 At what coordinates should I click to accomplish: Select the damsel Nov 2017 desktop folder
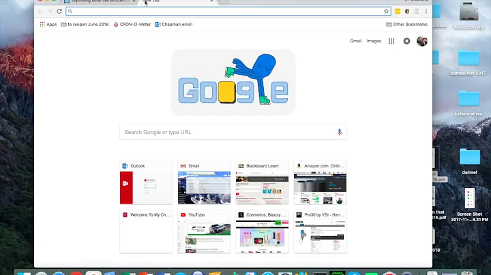point(468,63)
